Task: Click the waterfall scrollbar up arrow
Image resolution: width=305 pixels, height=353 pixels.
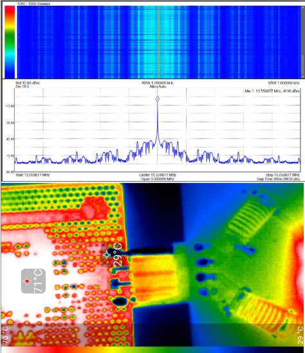Action: (303, 8)
